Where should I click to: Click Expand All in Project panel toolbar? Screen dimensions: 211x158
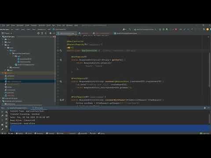(42, 33)
